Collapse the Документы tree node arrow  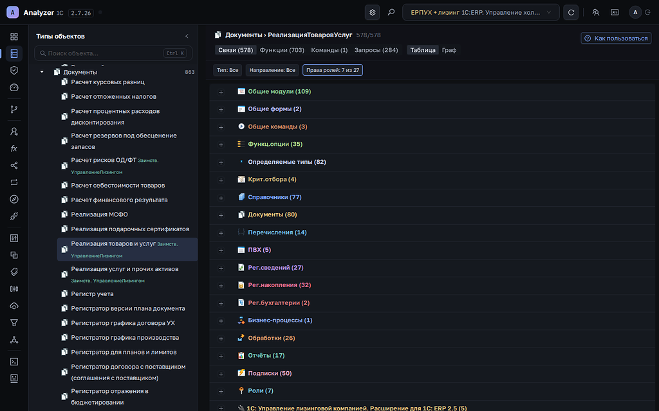(x=42, y=72)
